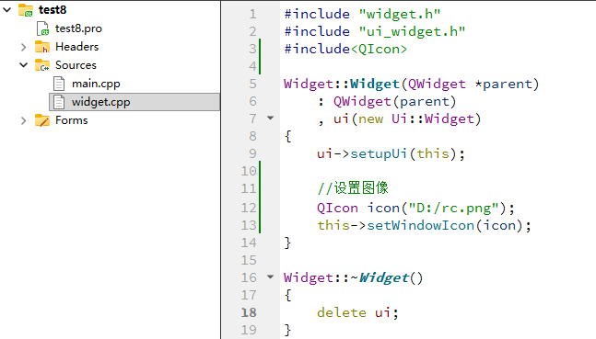Screen dimensions: 596x339
Task: Select the Sources tree label
Action: [x=76, y=65]
